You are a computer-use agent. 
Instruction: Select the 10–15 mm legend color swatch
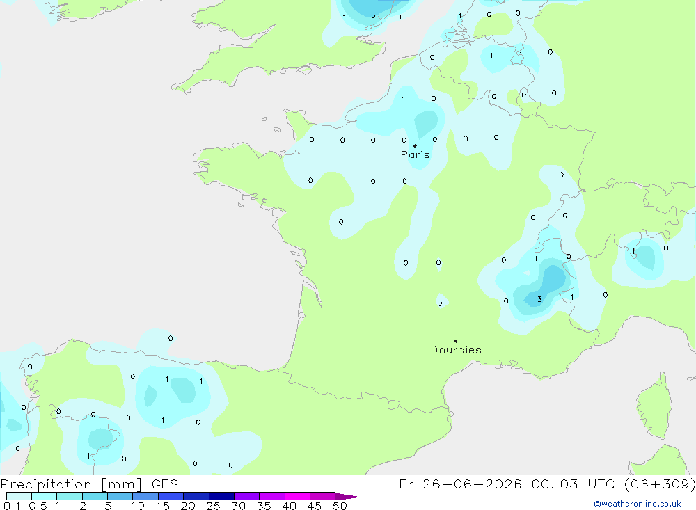(x=145, y=496)
